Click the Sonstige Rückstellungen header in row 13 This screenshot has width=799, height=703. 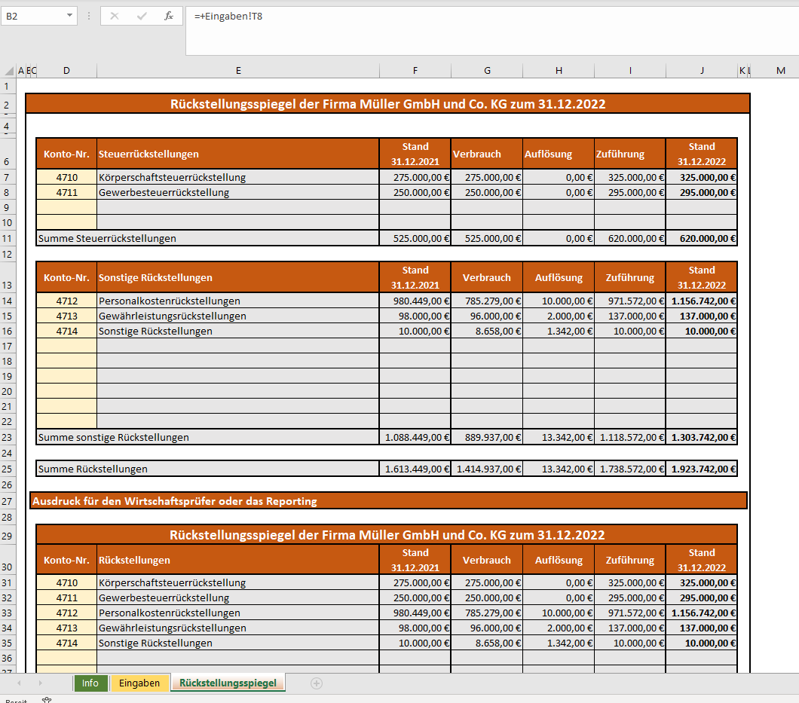[x=238, y=277]
